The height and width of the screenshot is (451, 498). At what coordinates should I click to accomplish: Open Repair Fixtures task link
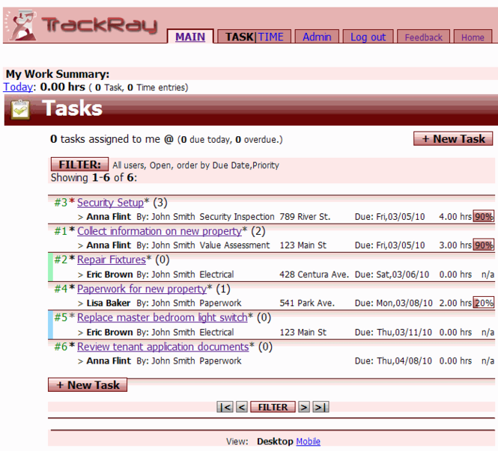click(111, 260)
